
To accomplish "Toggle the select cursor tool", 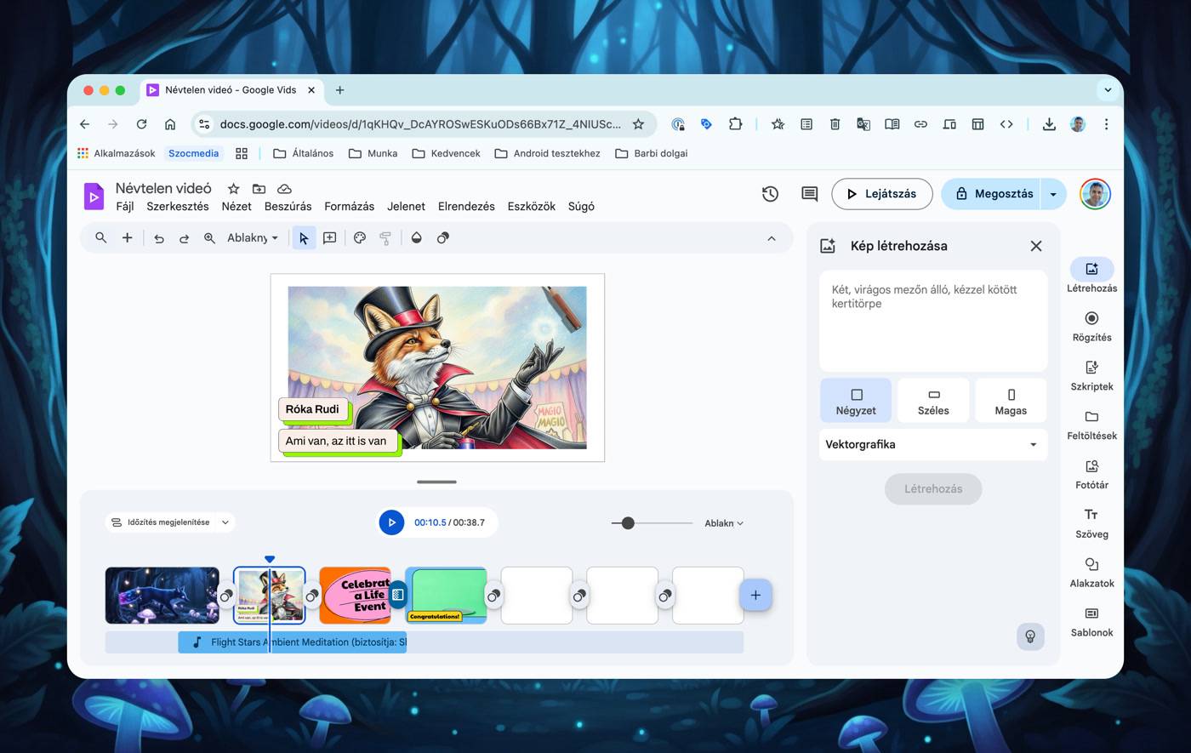I will 304,238.
